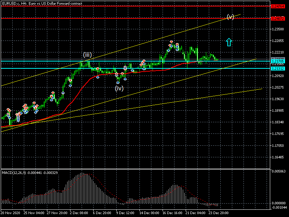Click the 14 Dec 00:00 date label
Viewport: 289px width, 217px height.
tap(149, 213)
